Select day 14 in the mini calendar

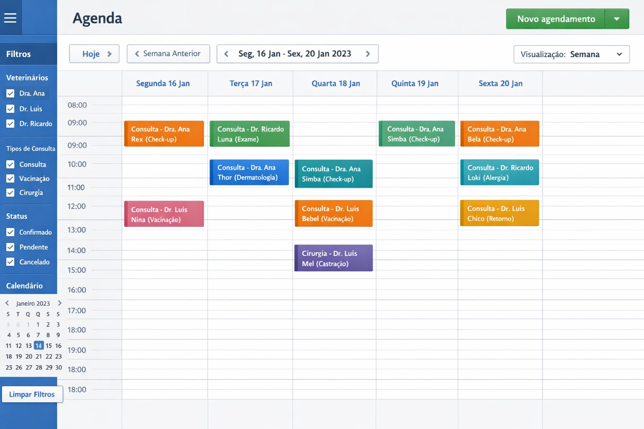coord(39,345)
